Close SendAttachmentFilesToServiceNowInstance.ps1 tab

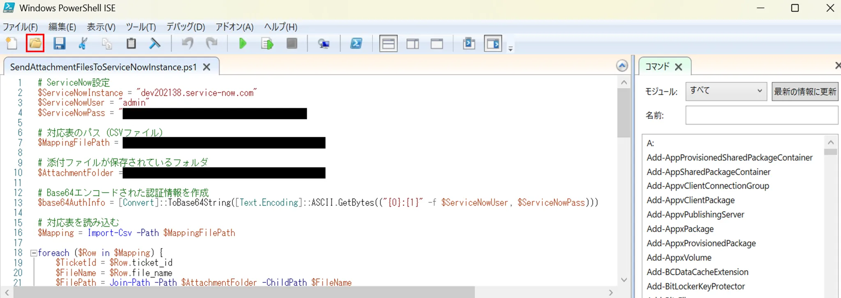click(207, 67)
